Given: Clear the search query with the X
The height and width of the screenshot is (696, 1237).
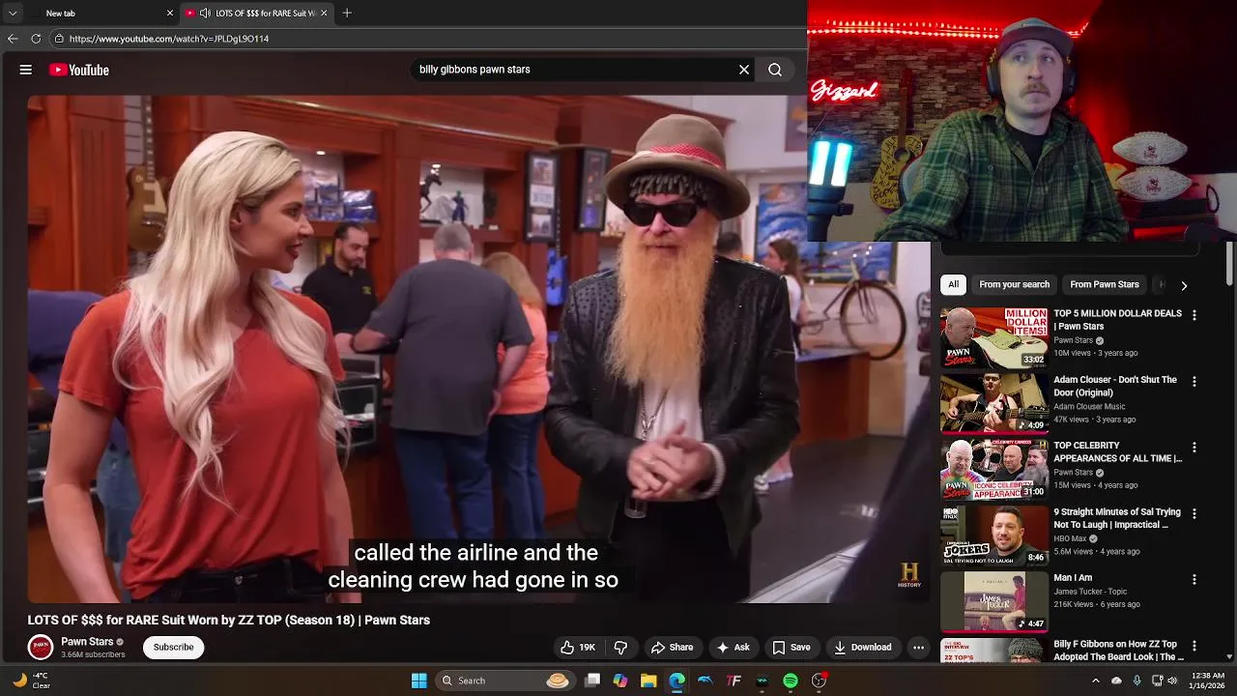Looking at the screenshot, I should click(744, 70).
